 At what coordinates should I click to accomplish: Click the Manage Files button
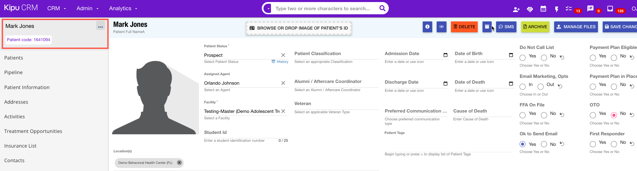point(576,27)
